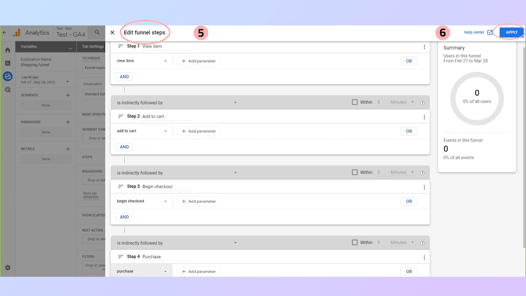Enable Within checkbox before Step 3
The width and height of the screenshot is (526, 296).
point(355,172)
